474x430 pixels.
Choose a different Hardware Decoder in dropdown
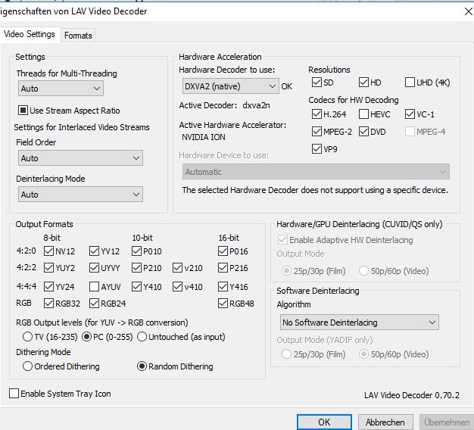point(229,86)
